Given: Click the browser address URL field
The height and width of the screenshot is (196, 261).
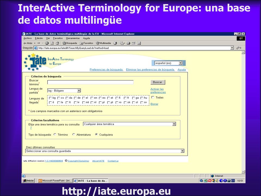Looking at the screenshot, I should pyautogui.click(x=134, y=48).
